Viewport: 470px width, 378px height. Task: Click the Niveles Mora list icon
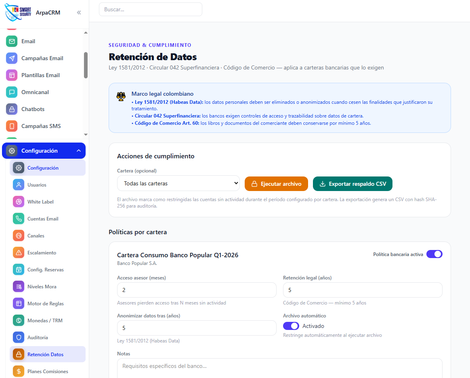[x=19, y=287]
